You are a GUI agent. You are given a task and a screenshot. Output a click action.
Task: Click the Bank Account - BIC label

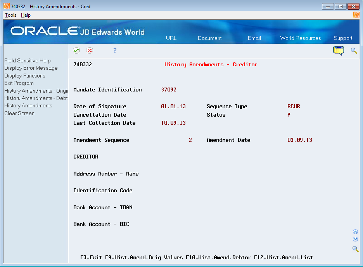[x=101, y=224]
